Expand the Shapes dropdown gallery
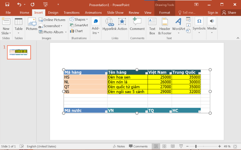The height and width of the screenshot is (150, 241). [x=79, y=19]
